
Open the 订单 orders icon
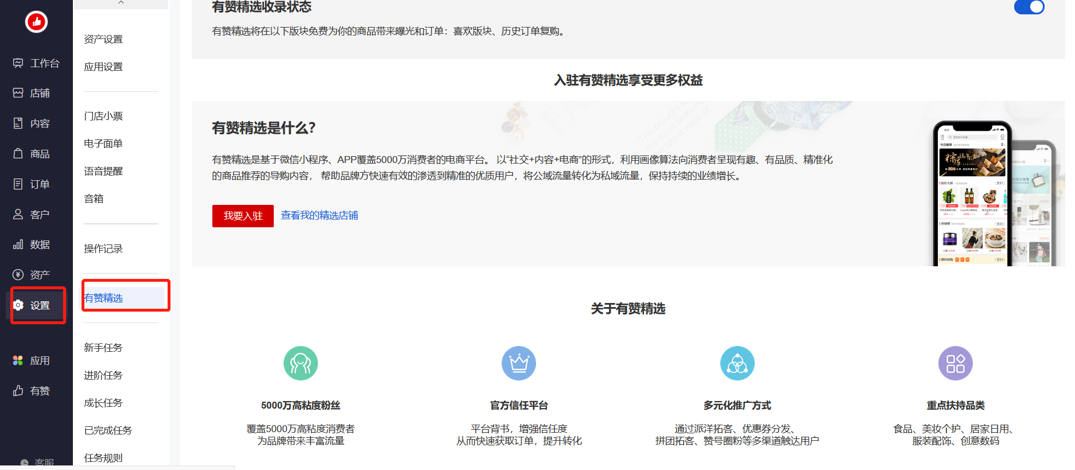click(18, 184)
